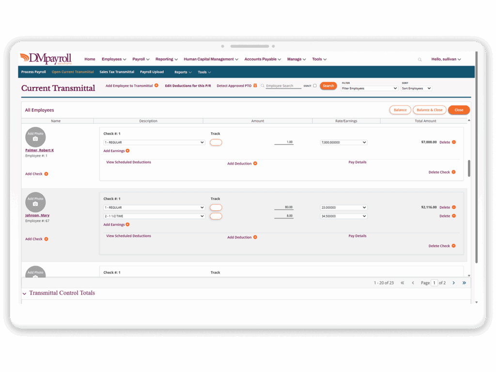Click Add Photo avatar for Robert Palmer
The image size is (496, 372).
coord(35,137)
